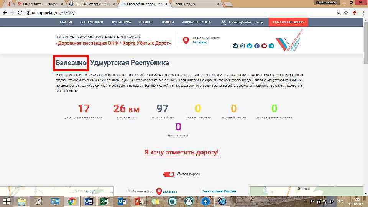
Task: Open the second navigation menu item
Action: coord(92,22)
